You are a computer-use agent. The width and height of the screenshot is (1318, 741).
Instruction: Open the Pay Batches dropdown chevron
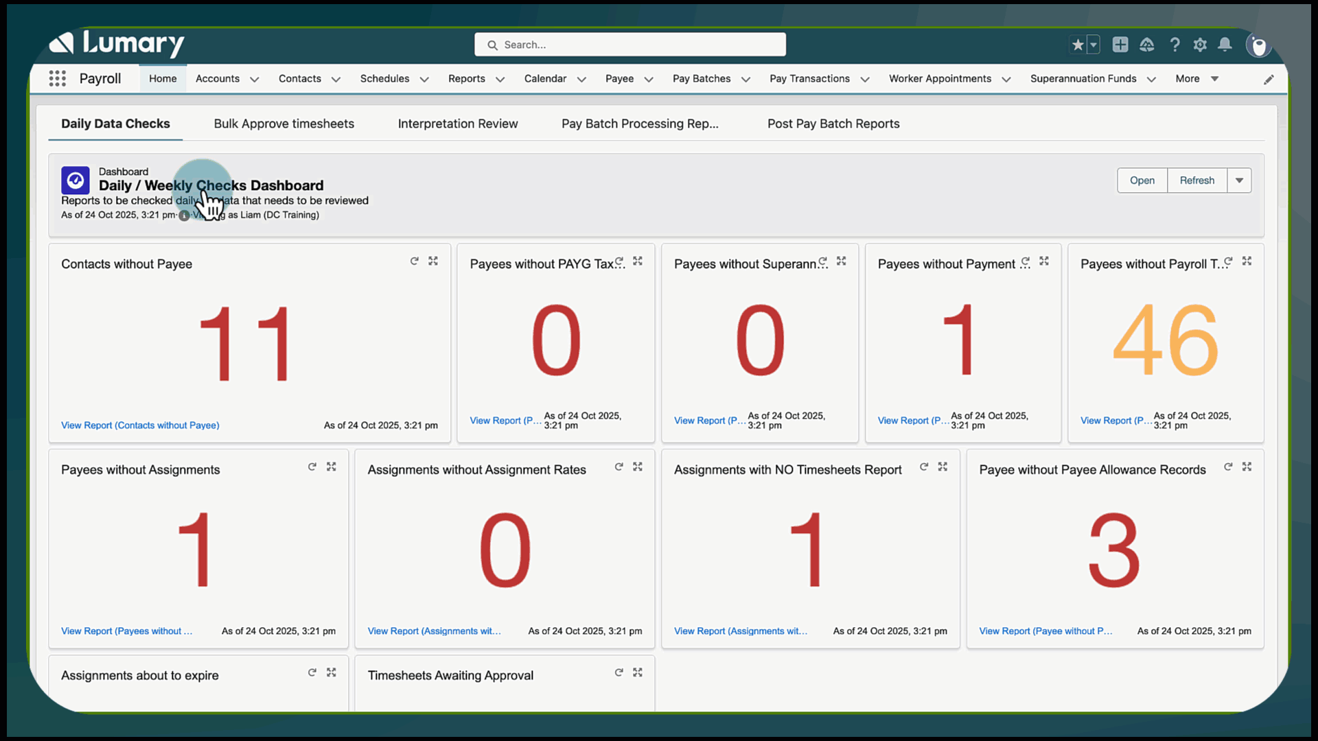point(746,80)
